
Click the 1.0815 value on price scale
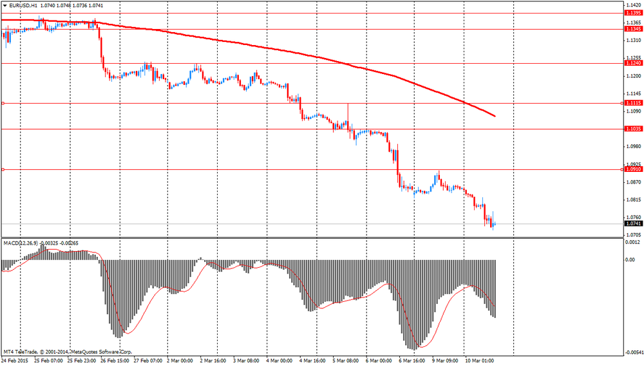pyautogui.click(x=633, y=200)
